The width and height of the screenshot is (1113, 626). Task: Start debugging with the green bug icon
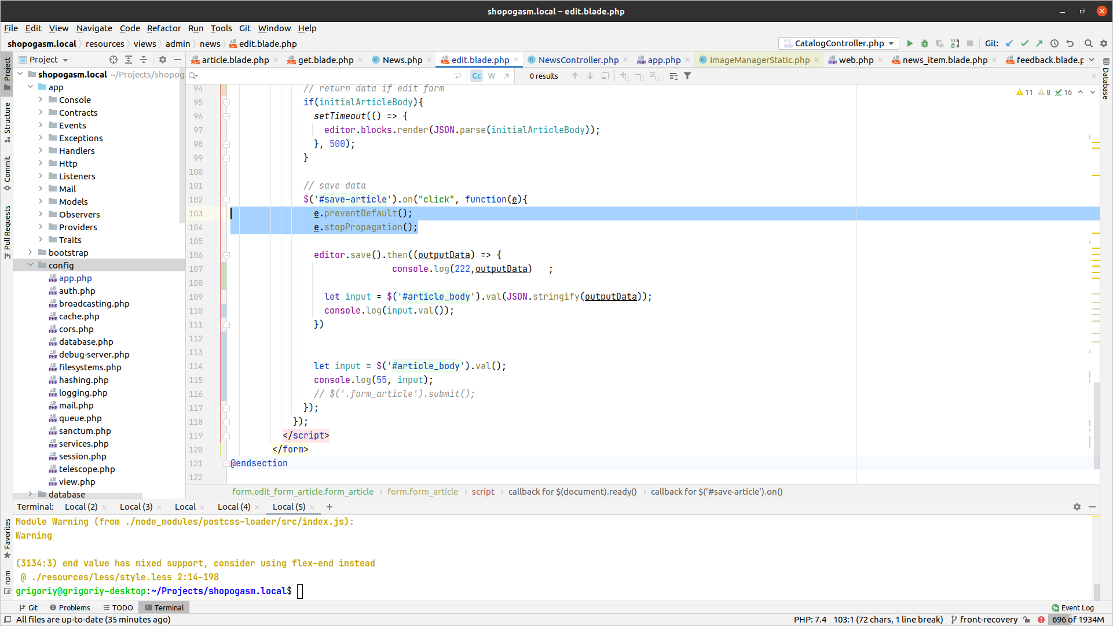coord(925,43)
